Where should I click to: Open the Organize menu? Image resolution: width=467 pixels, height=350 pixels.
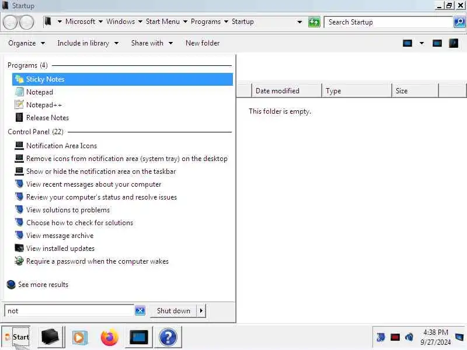[x=26, y=43]
